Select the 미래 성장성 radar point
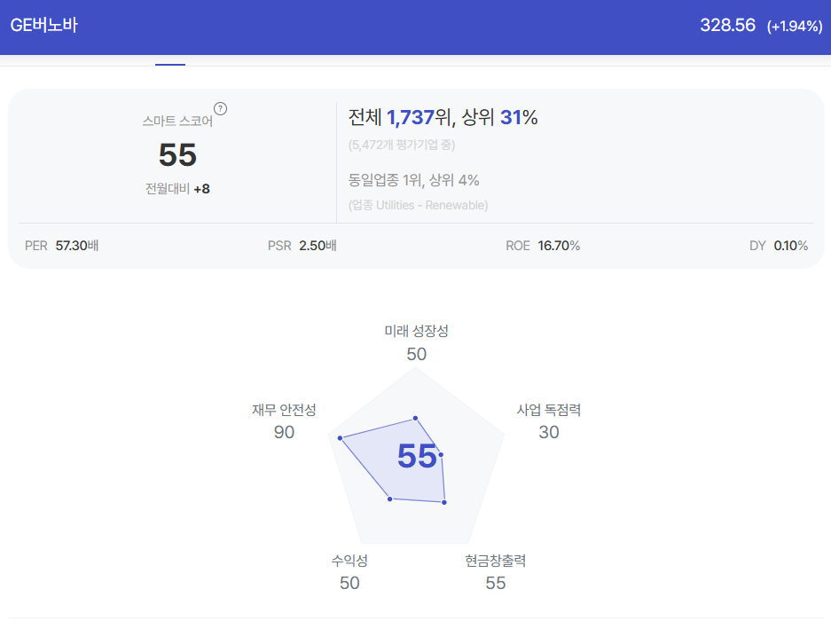This screenshot has width=831, height=644. click(415, 418)
